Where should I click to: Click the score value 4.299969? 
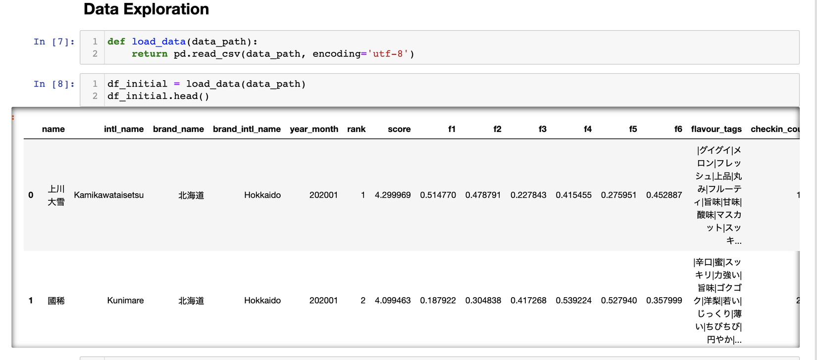[x=393, y=195]
